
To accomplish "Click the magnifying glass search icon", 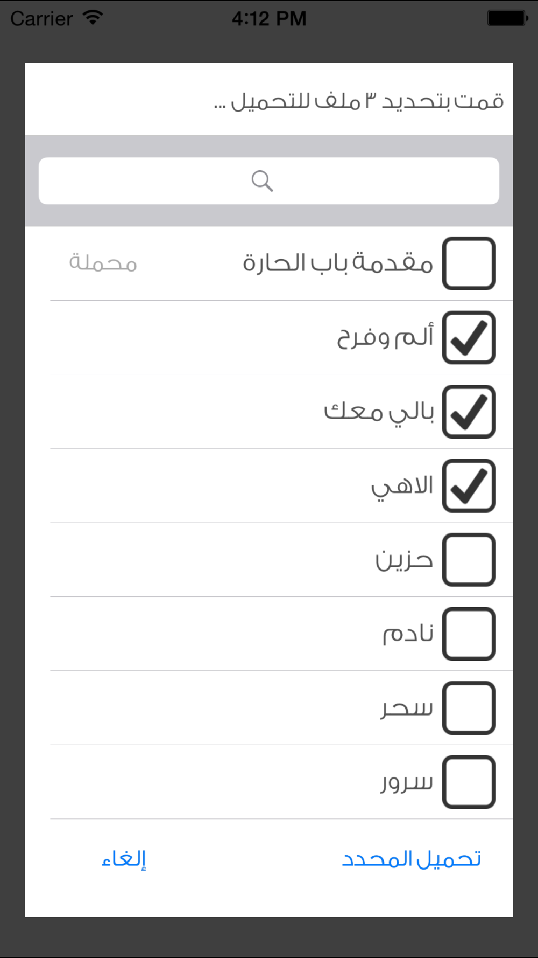I will (x=263, y=181).
